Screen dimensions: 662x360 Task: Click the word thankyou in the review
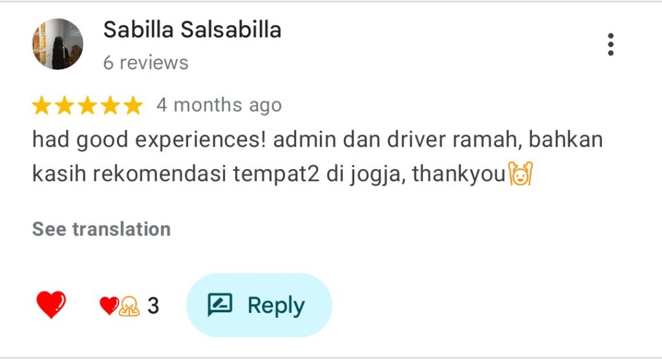459,174
